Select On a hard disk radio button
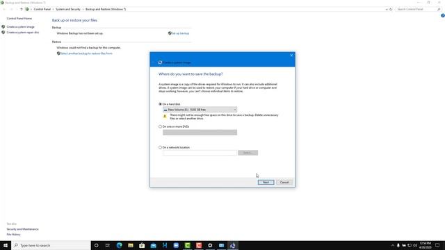Screen dimensions: 445x250 pyautogui.click(x=161, y=104)
